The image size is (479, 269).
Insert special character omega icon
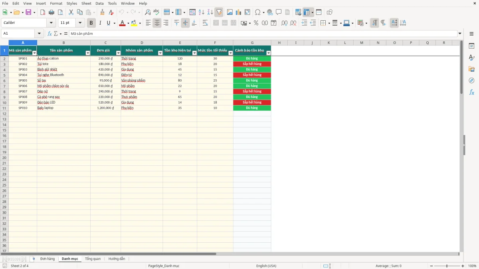tap(258, 12)
